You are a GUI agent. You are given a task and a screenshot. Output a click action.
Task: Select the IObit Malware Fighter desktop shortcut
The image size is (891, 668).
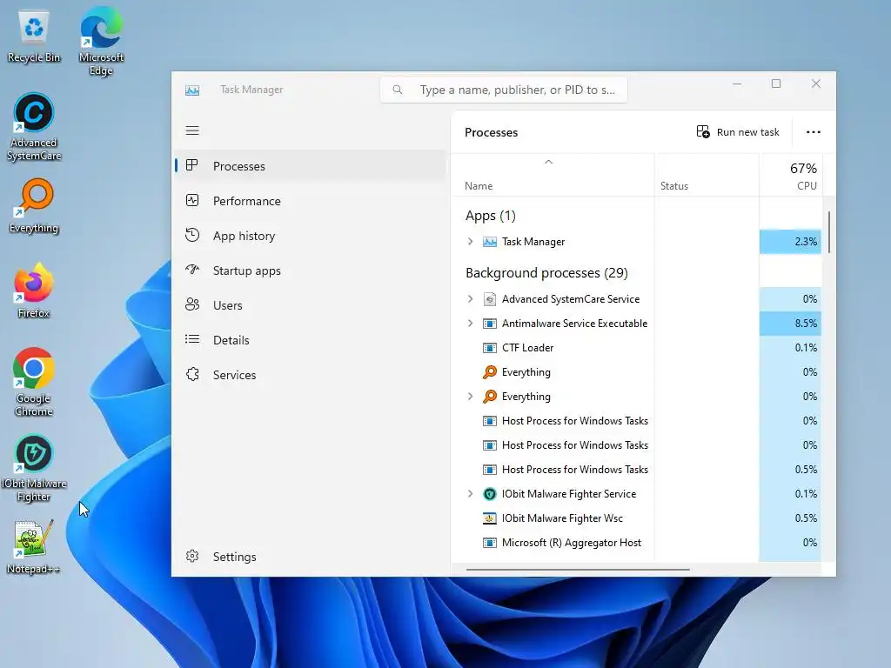tap(34, 468)
